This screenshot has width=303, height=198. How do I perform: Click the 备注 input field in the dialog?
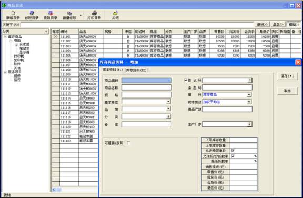point(146,124)
